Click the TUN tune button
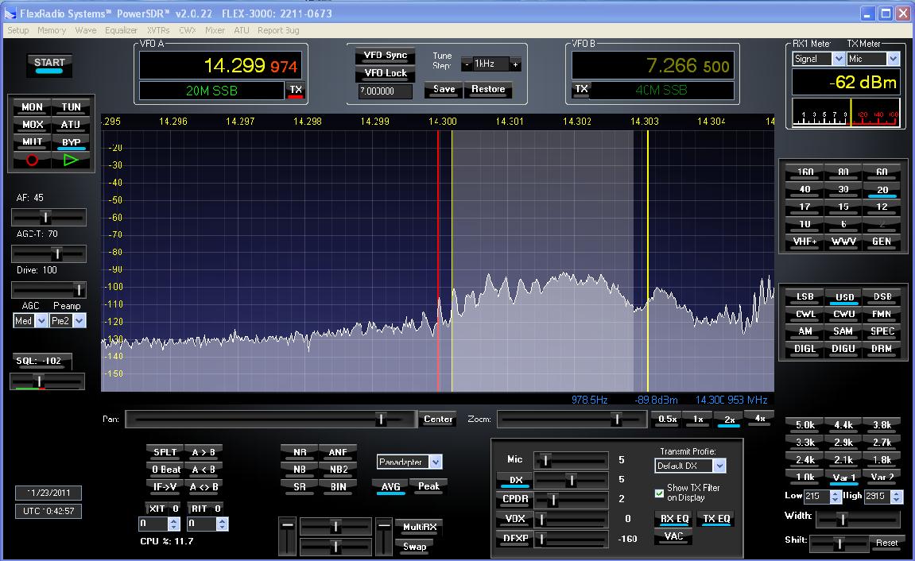This screenshot has width=915, height=561. click(71, 107)
